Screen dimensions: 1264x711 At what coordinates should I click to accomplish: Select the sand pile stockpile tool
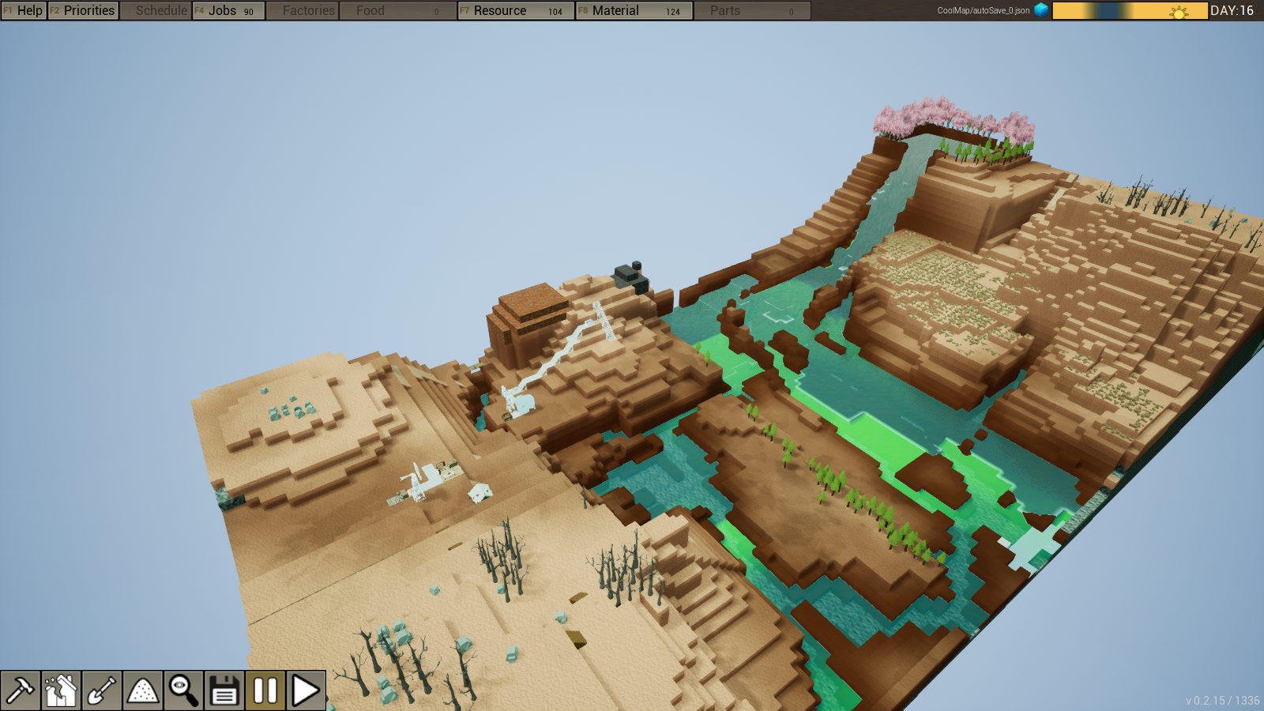[143, 690]
